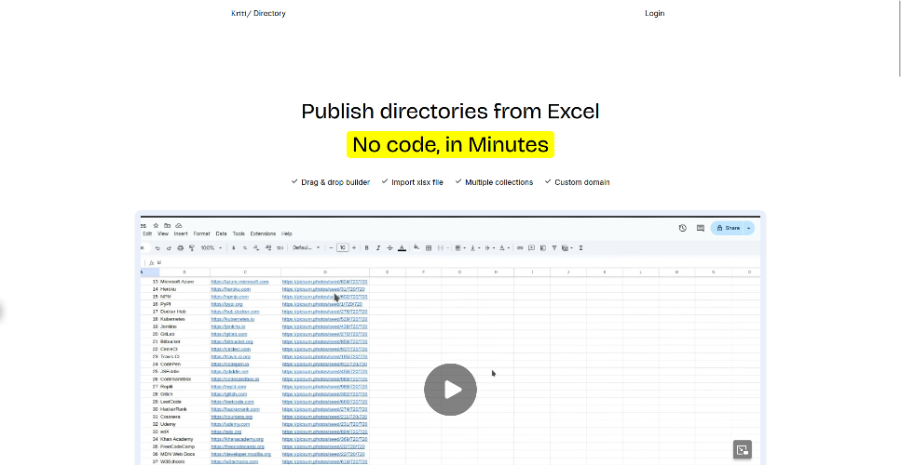Open the 100% zoom dropdown
This screenshot has height=465, width=901.
coord(211,248)
